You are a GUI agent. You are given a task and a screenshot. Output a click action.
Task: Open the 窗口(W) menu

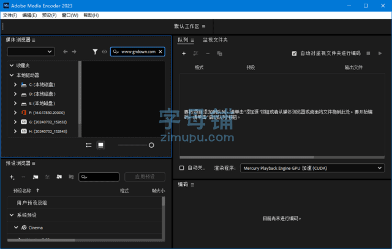[70, 15]
